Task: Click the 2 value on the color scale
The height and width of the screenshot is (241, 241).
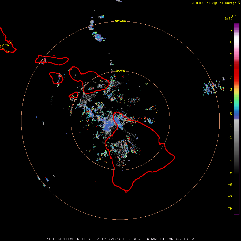Action: (x=231, y=90)
